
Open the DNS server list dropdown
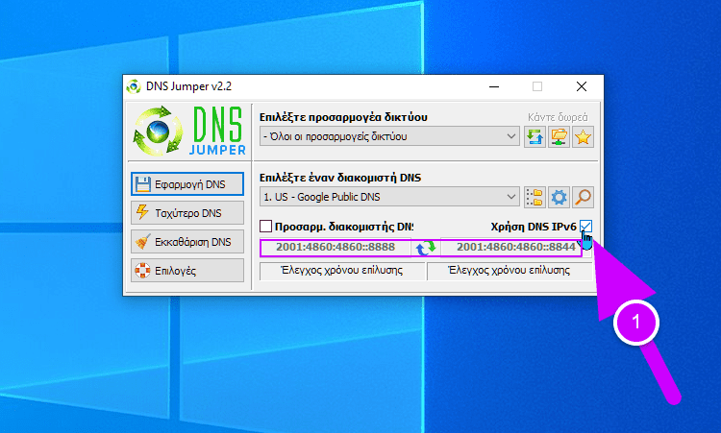point(389,197)
